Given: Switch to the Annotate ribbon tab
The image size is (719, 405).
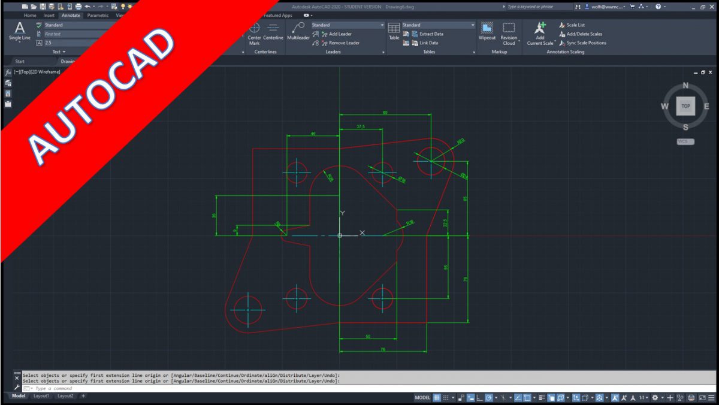Looking at the screenshot, I should (71, 16).
